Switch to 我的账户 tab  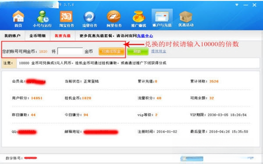pos(12,36)
